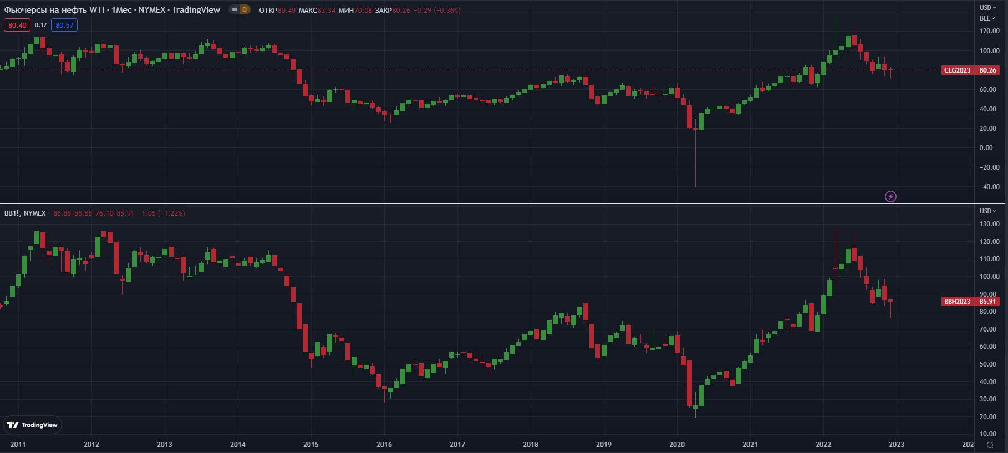Click the BBH2023 price label
Screen dimensions: 1008x453
[x=957, y=302]
